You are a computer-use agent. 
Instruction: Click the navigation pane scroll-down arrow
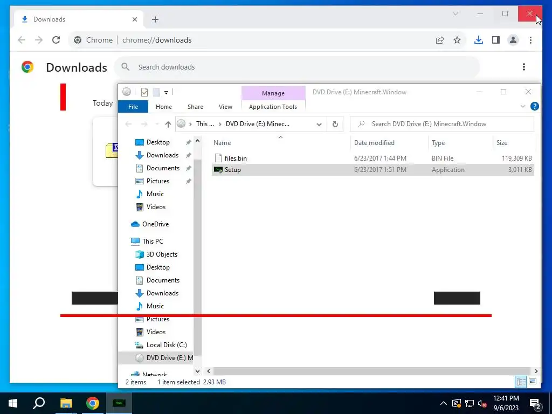coord(197,371)
